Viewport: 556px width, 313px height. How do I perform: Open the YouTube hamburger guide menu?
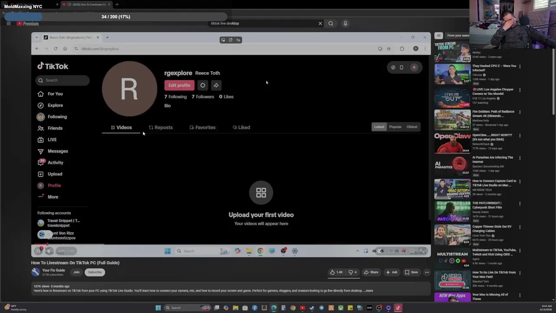(x=8, y=23)
